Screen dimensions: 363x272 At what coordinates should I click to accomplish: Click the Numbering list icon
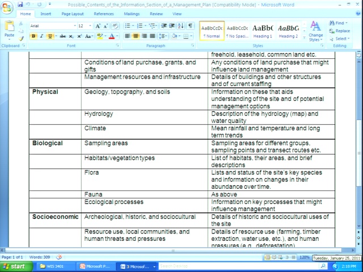tap(140, 26)
